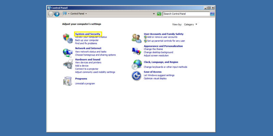Click inside the Search Control Panel field
Viewport: 273px width, 136px height.
pyautogui.click(x=186, y=14)
